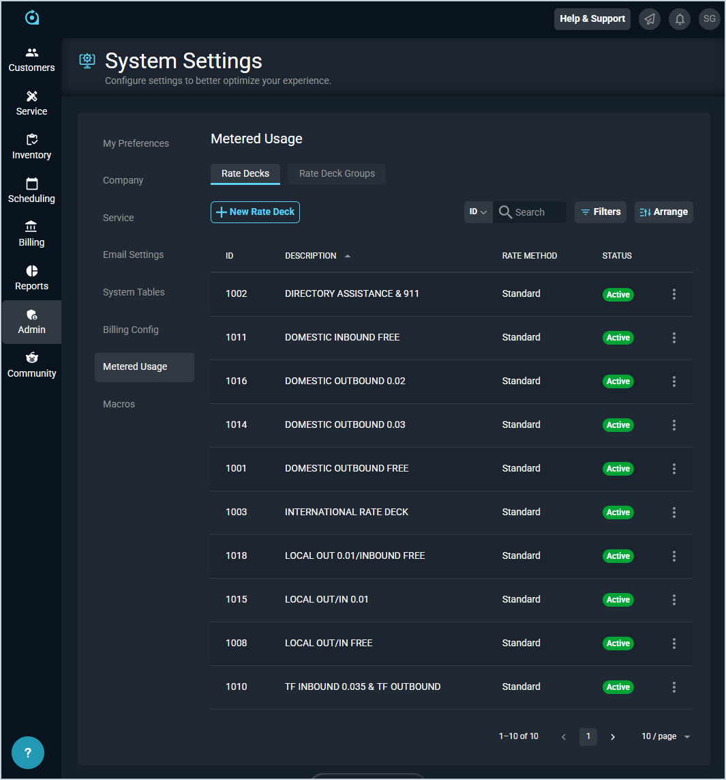
Task: Open System Tables settings page
Action: pyautogui.click(x=134, y=292)
